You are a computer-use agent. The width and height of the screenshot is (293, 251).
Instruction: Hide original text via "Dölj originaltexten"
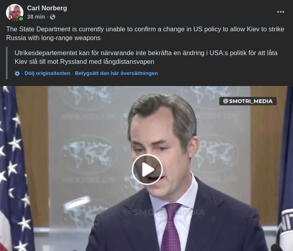[x=47, y=73]
